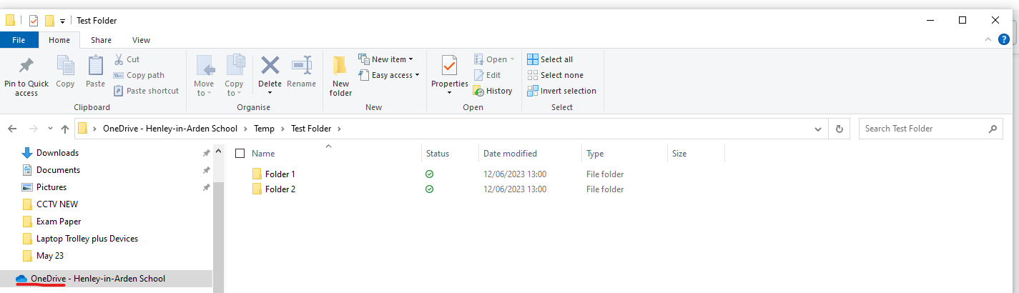Toggle the select-all items checkbox in header
Image resolution: width=1019 pixels, height=293 pixels.
240,153
